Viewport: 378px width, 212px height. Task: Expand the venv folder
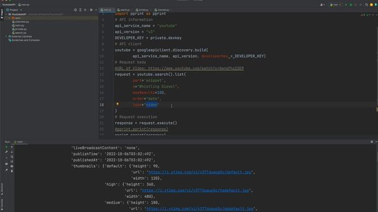[x=9, y=18]
